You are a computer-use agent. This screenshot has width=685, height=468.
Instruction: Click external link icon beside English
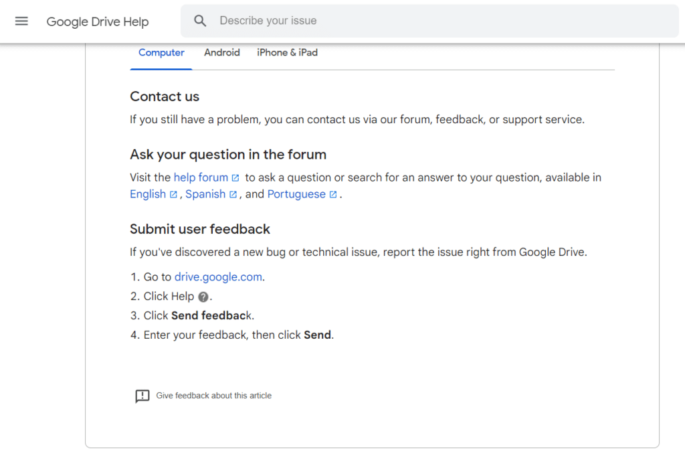173,195
